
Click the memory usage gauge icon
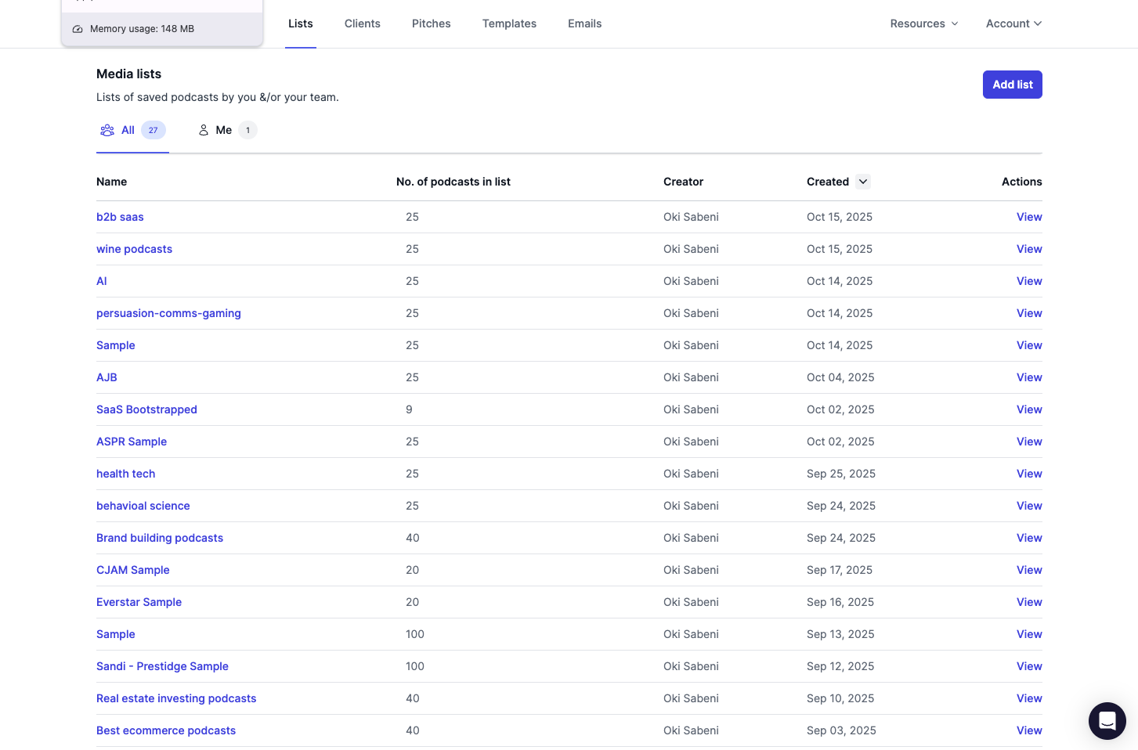(77, 28)
